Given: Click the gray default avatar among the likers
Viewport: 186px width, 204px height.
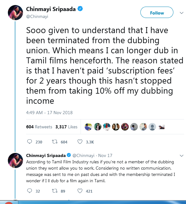Looking at the screenshot, I should [152, 127].
